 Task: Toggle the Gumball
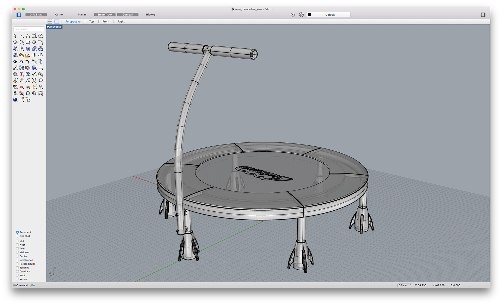click(128, 15)
